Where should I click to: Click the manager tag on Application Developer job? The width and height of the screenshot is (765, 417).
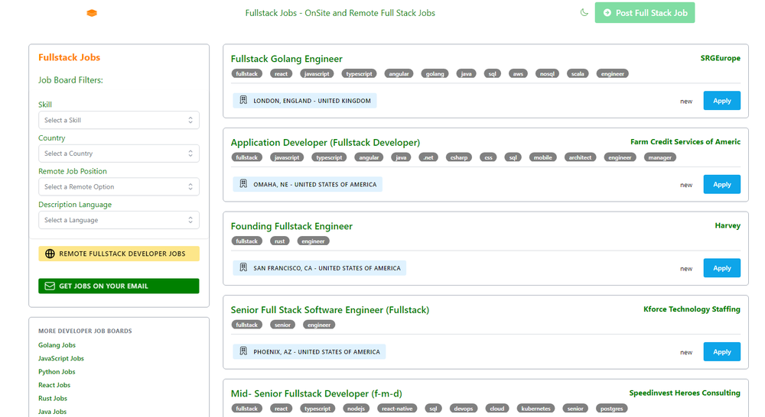point(659,158)
